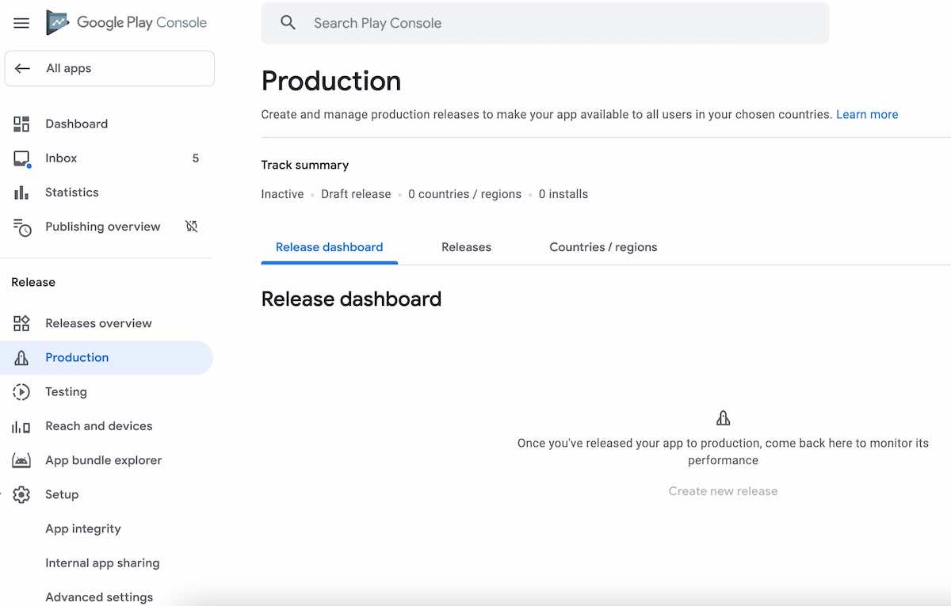
Task: Open the Countries / regions tab
Action: click(x=602, y=247)
